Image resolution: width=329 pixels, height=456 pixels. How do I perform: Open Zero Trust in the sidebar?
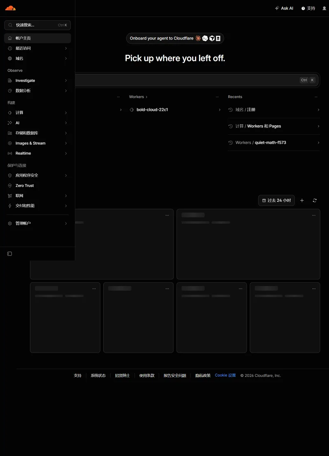click(x=37, y=185)
